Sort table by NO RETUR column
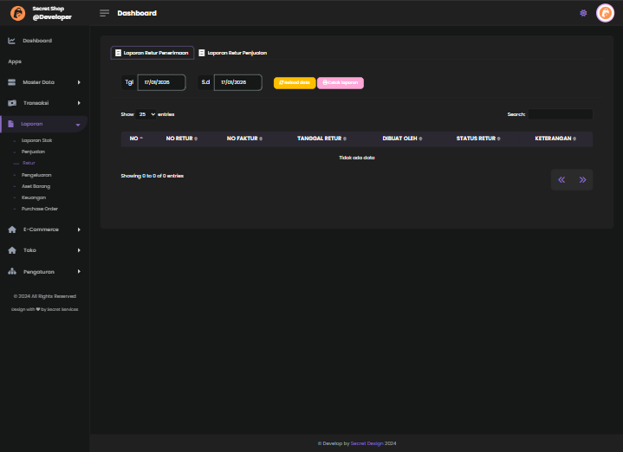Viewport: 623px width, 452px height. pyautogui.click(x=182, y=139)
